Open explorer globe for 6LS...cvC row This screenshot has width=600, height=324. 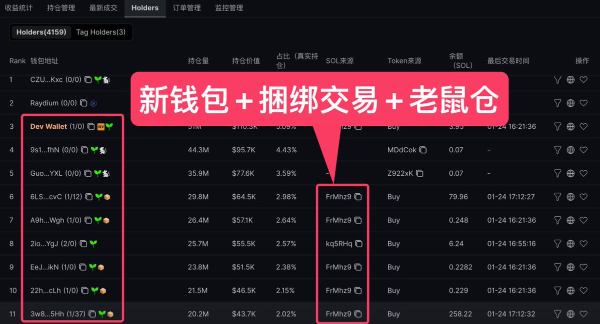(570, 197)
